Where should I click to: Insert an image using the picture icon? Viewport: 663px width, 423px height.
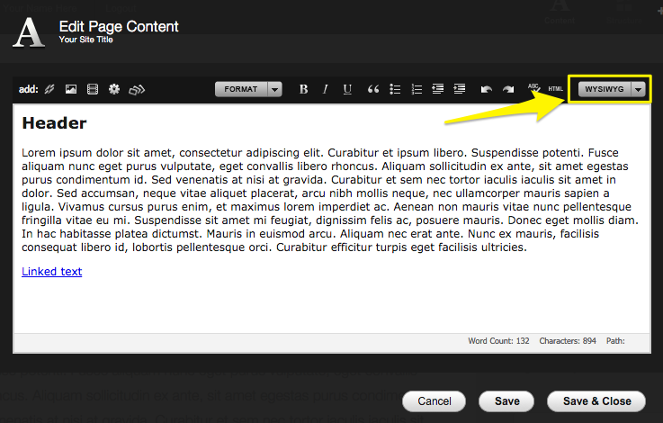tap(71, 89)
